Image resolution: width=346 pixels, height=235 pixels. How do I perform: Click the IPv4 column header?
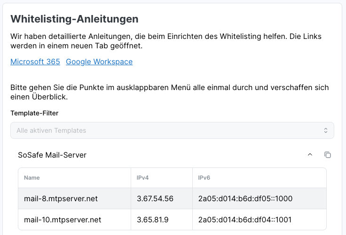click(142, 178)
